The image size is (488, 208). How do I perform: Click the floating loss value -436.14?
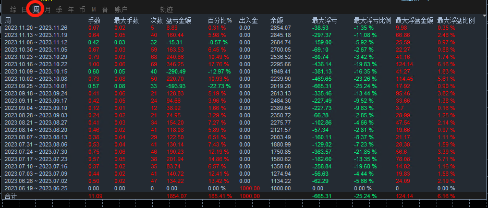pos(322,64)
